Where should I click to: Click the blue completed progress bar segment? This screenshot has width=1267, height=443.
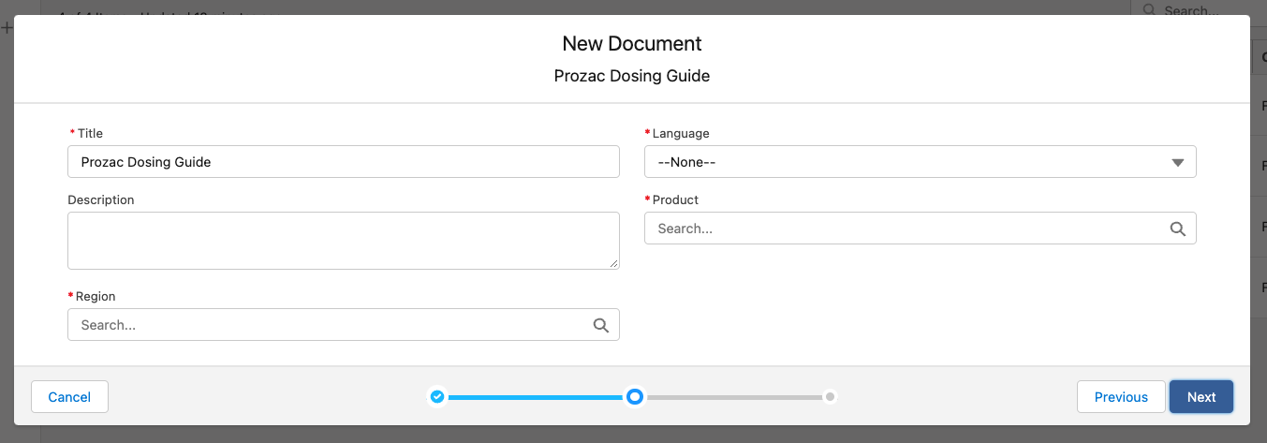[534, 397]
